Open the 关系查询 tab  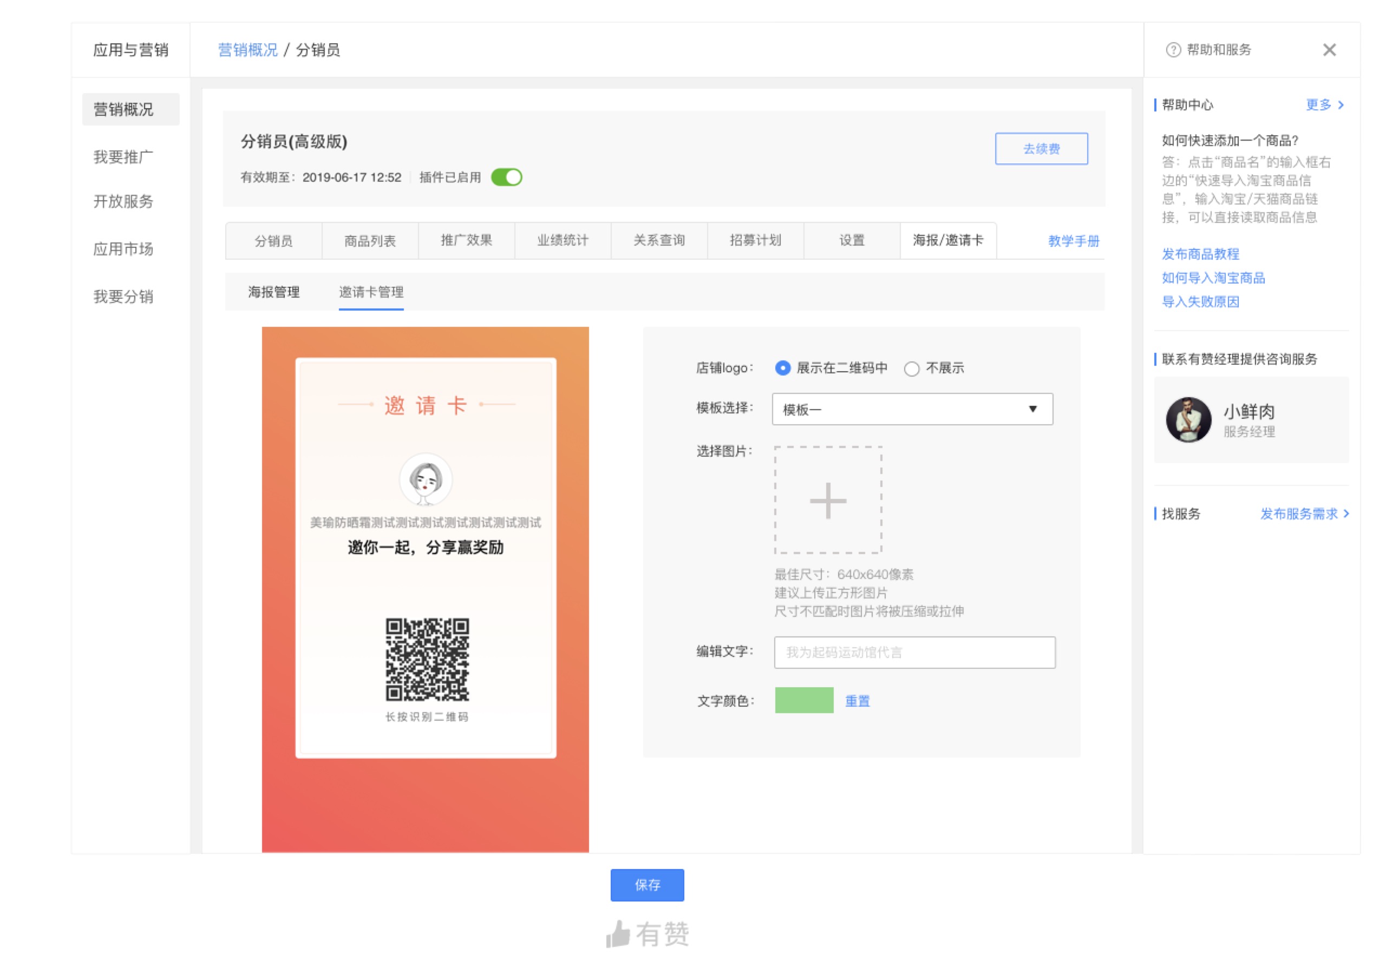click(659, 241)
